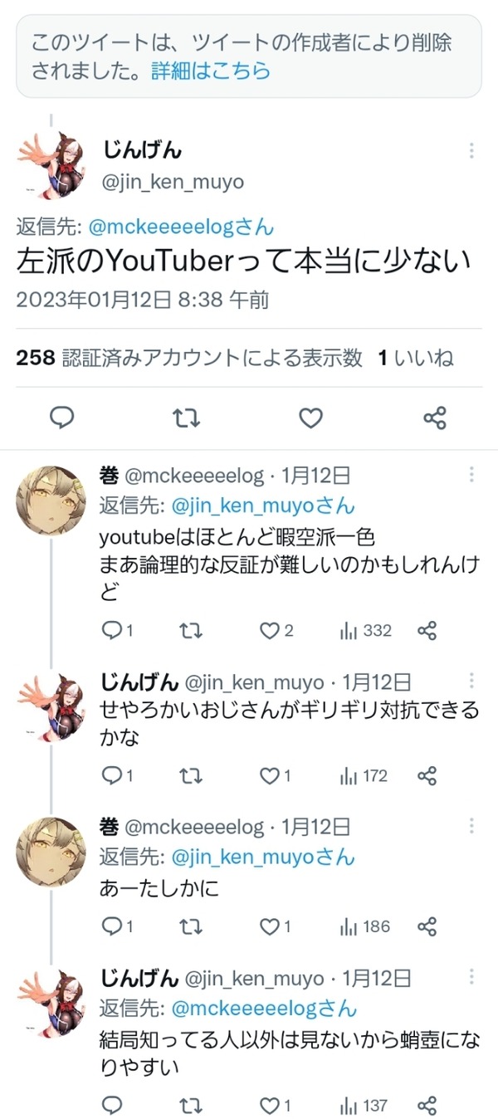
Task: Like the reply starting with youtubeはほとんど
Action: point(276,631)
